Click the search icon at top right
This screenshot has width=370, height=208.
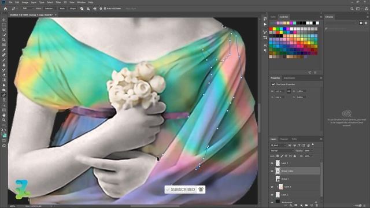tap(352, 9)
